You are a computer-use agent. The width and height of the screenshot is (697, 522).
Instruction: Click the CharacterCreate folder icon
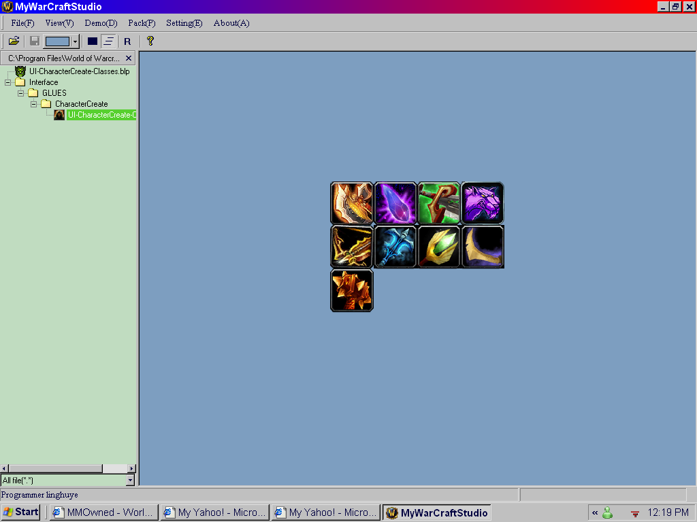pos(46,104)
